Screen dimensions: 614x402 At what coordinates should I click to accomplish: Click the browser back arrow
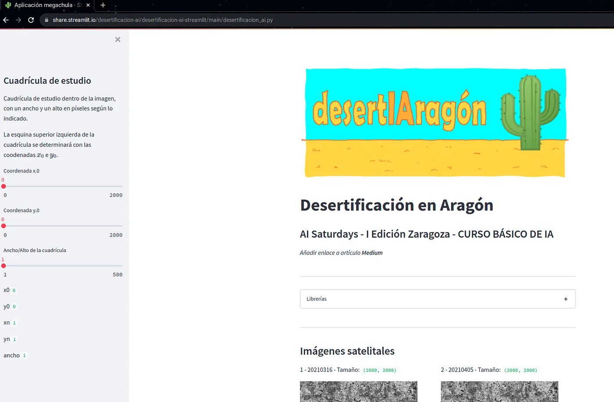pyautogui.click(x=6, y=20)
